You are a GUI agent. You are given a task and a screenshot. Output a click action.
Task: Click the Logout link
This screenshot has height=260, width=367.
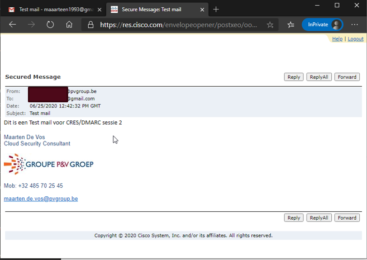click(x=355, y=39)
